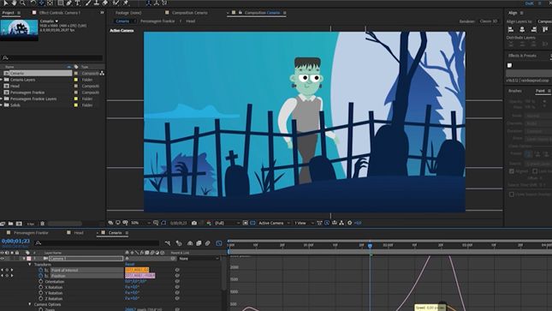Enable the Aligned checkbox in Paint panel
The height and width of the screenshot is (311, 552).
512,171
